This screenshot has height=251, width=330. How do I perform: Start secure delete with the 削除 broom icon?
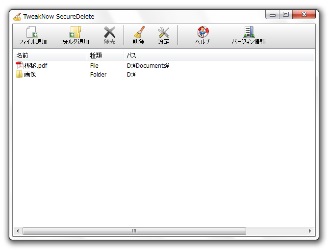point(139,32)
